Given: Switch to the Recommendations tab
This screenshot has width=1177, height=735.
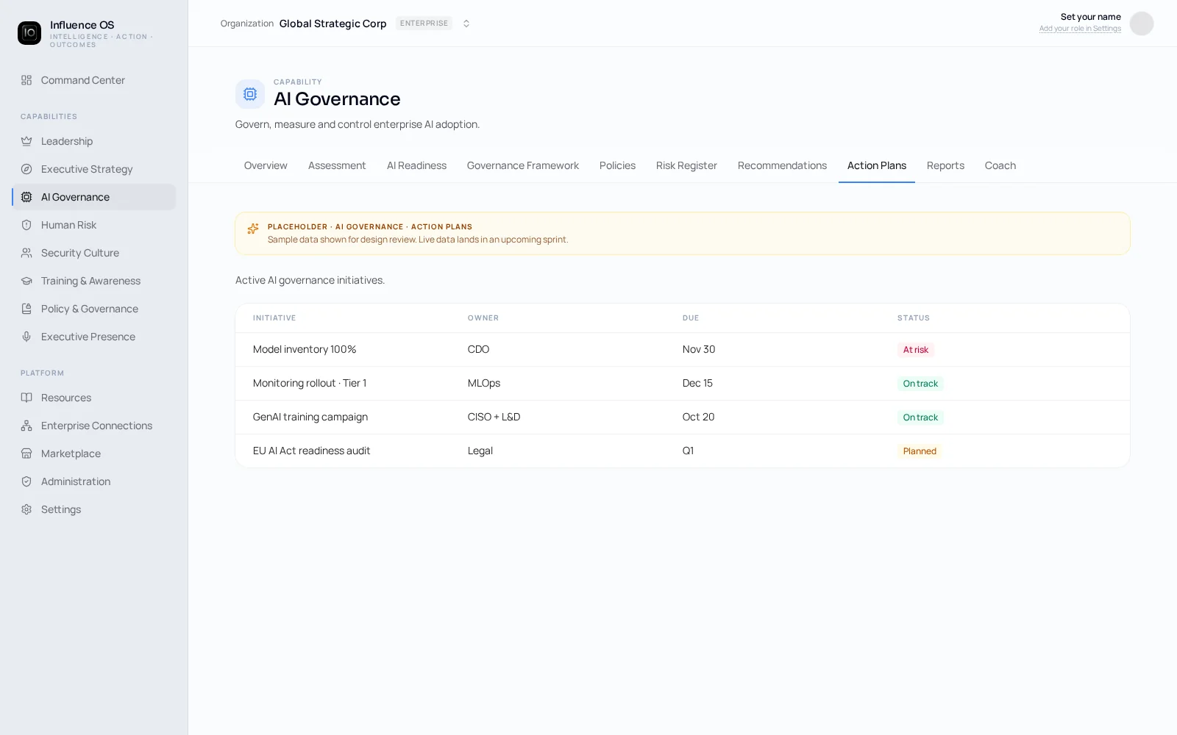Looking at the screenshot, I should point(782,165).
